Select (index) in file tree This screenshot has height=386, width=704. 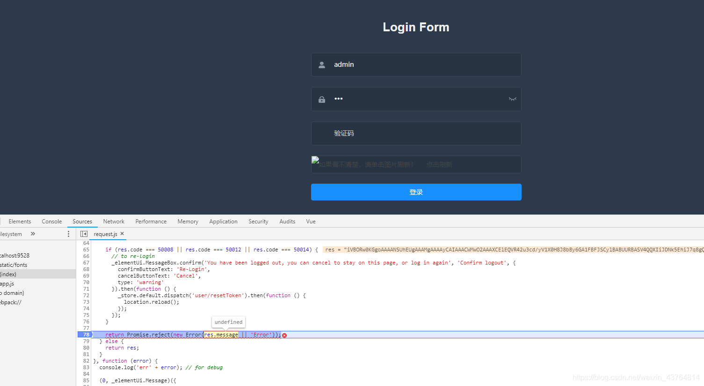[x=38, y=274]
